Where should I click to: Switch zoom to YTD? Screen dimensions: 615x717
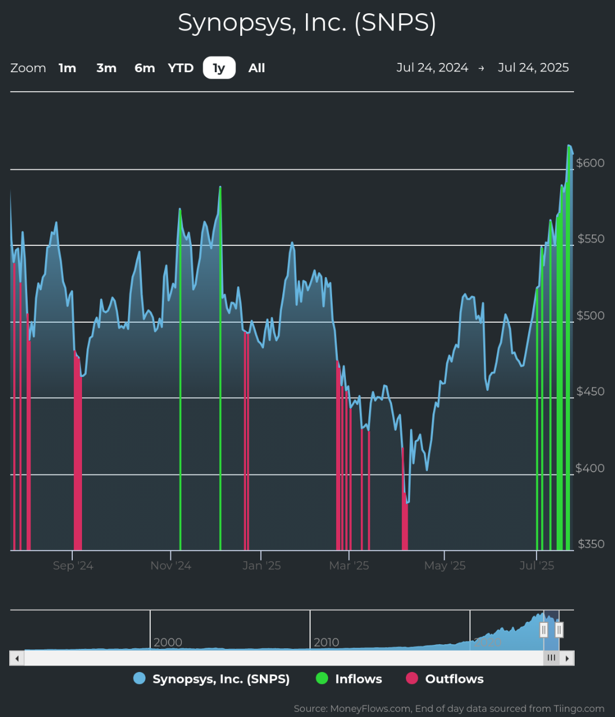tap(181, 68)
